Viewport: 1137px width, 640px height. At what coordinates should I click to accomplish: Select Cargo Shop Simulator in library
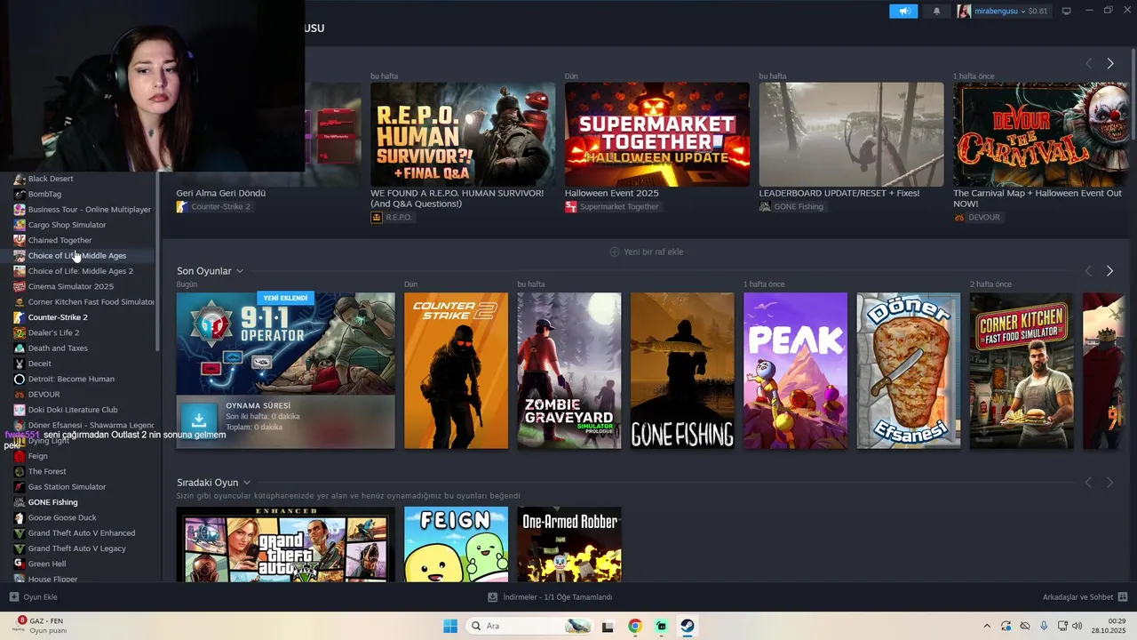[67, 225]
